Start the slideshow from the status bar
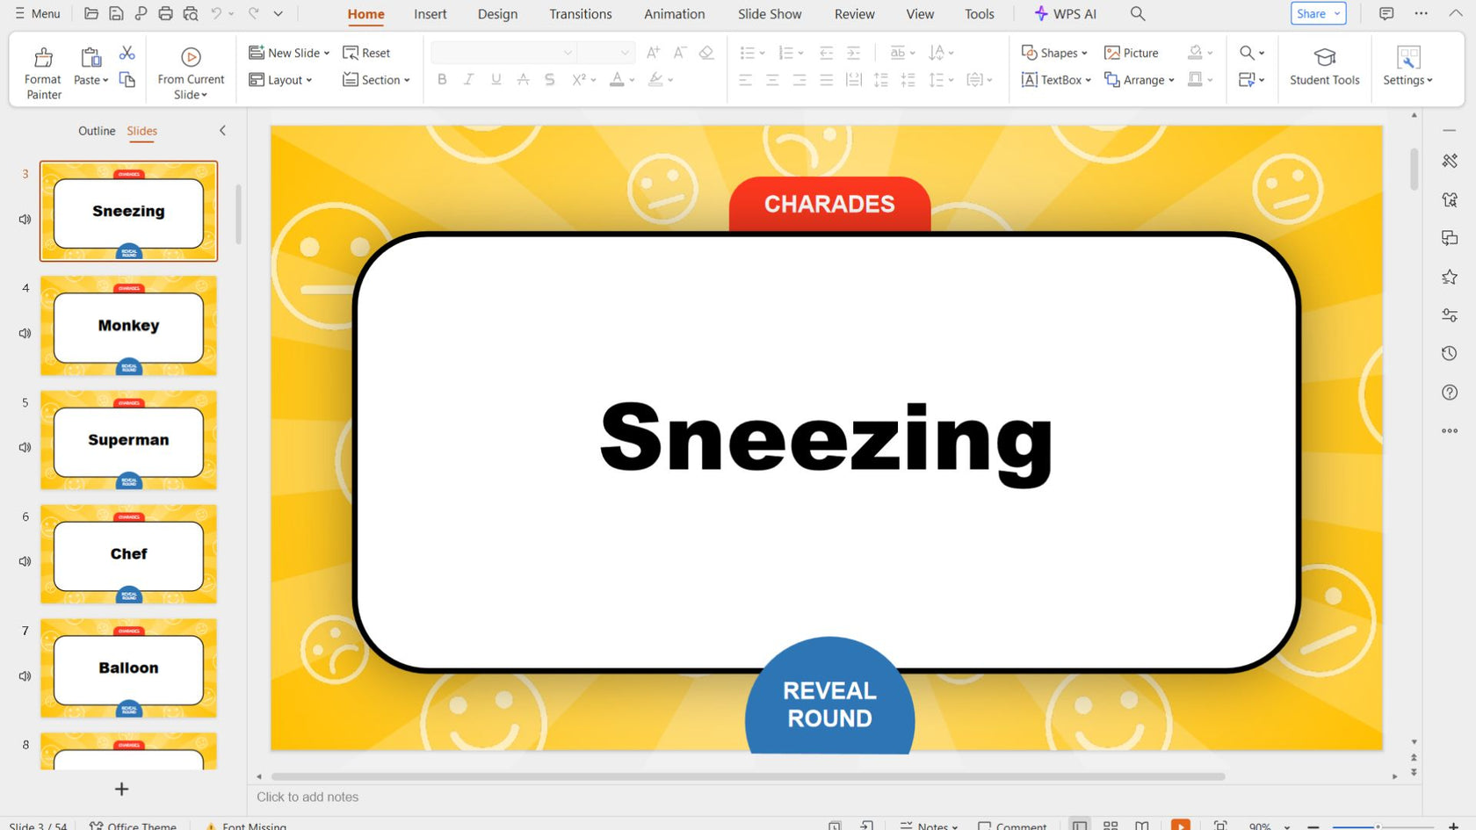 tap(1181, 826)
